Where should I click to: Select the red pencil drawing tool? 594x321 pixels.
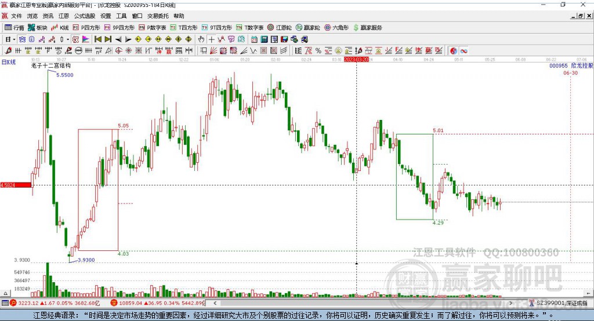pyautogui.click(x=8, y=51)
